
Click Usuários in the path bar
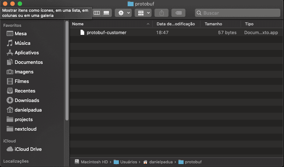[128, 162]
